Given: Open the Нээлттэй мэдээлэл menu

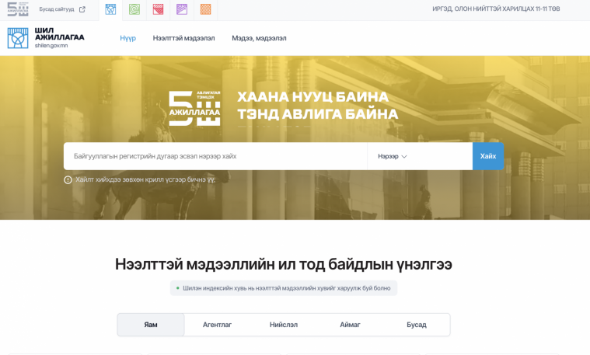Looking at the screenshot, I should (183, 38).
